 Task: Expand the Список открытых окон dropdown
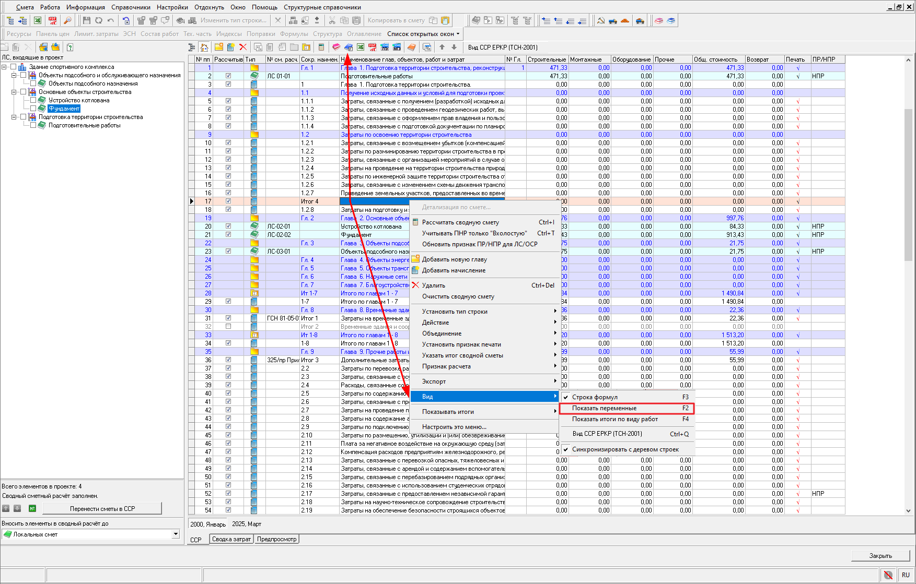point(423,34)
